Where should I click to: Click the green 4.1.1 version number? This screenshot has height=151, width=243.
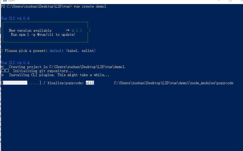pyautogui.click(x=77, y=31)
